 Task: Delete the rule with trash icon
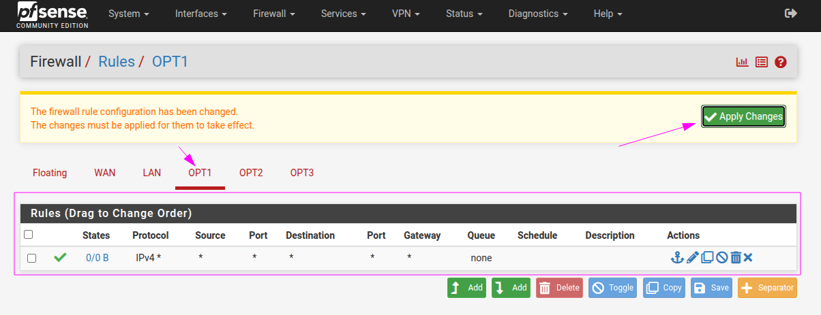click(736, 257)
